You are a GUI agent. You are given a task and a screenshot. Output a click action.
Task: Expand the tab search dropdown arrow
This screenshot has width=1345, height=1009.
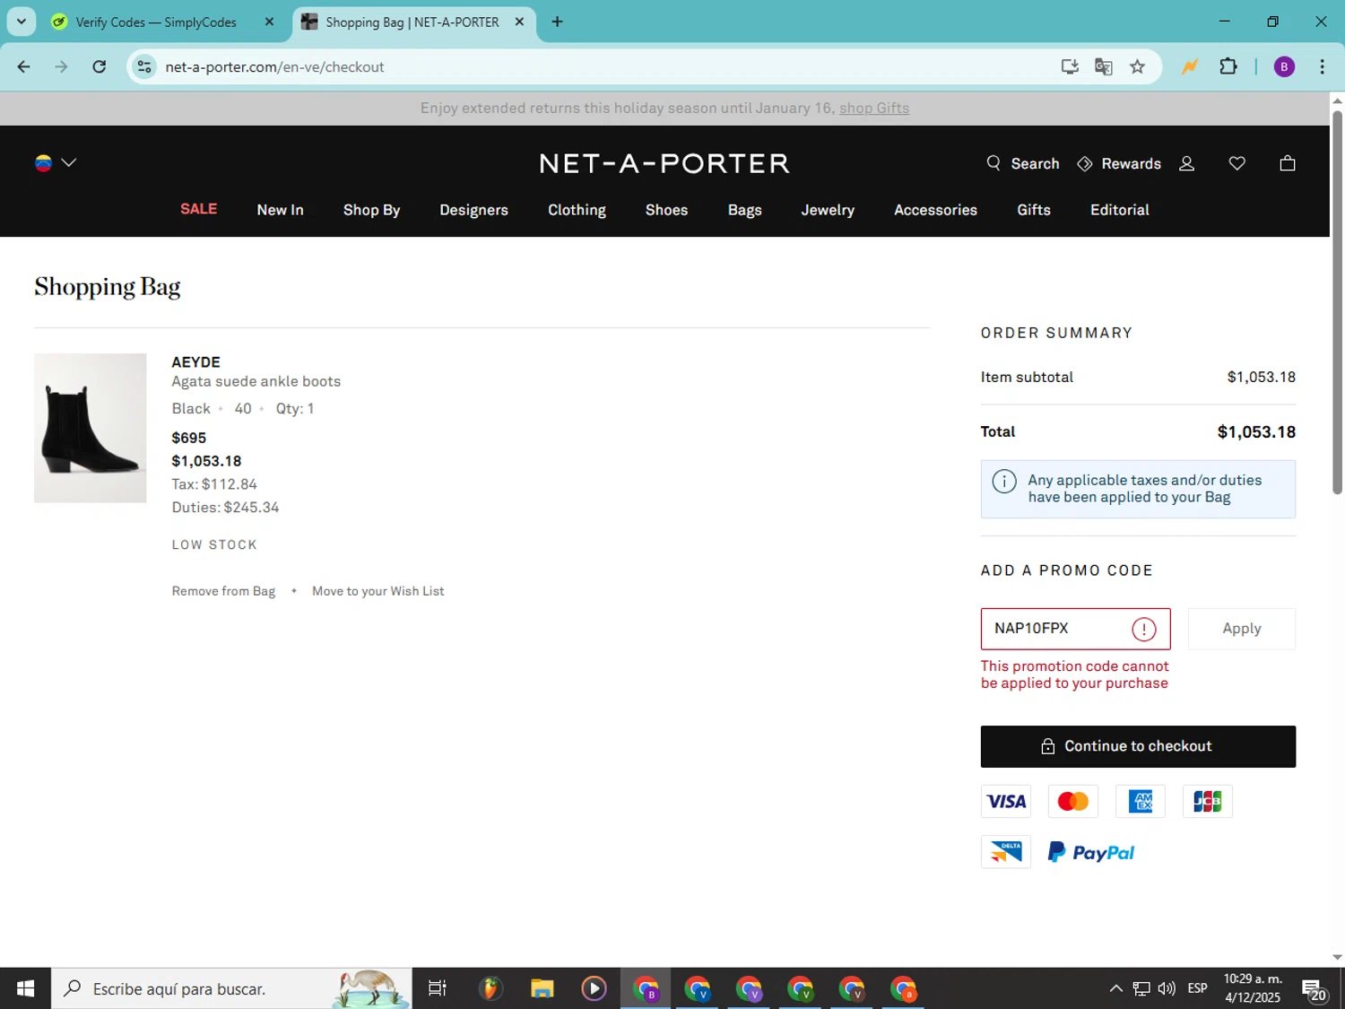(x=22, y=22)
